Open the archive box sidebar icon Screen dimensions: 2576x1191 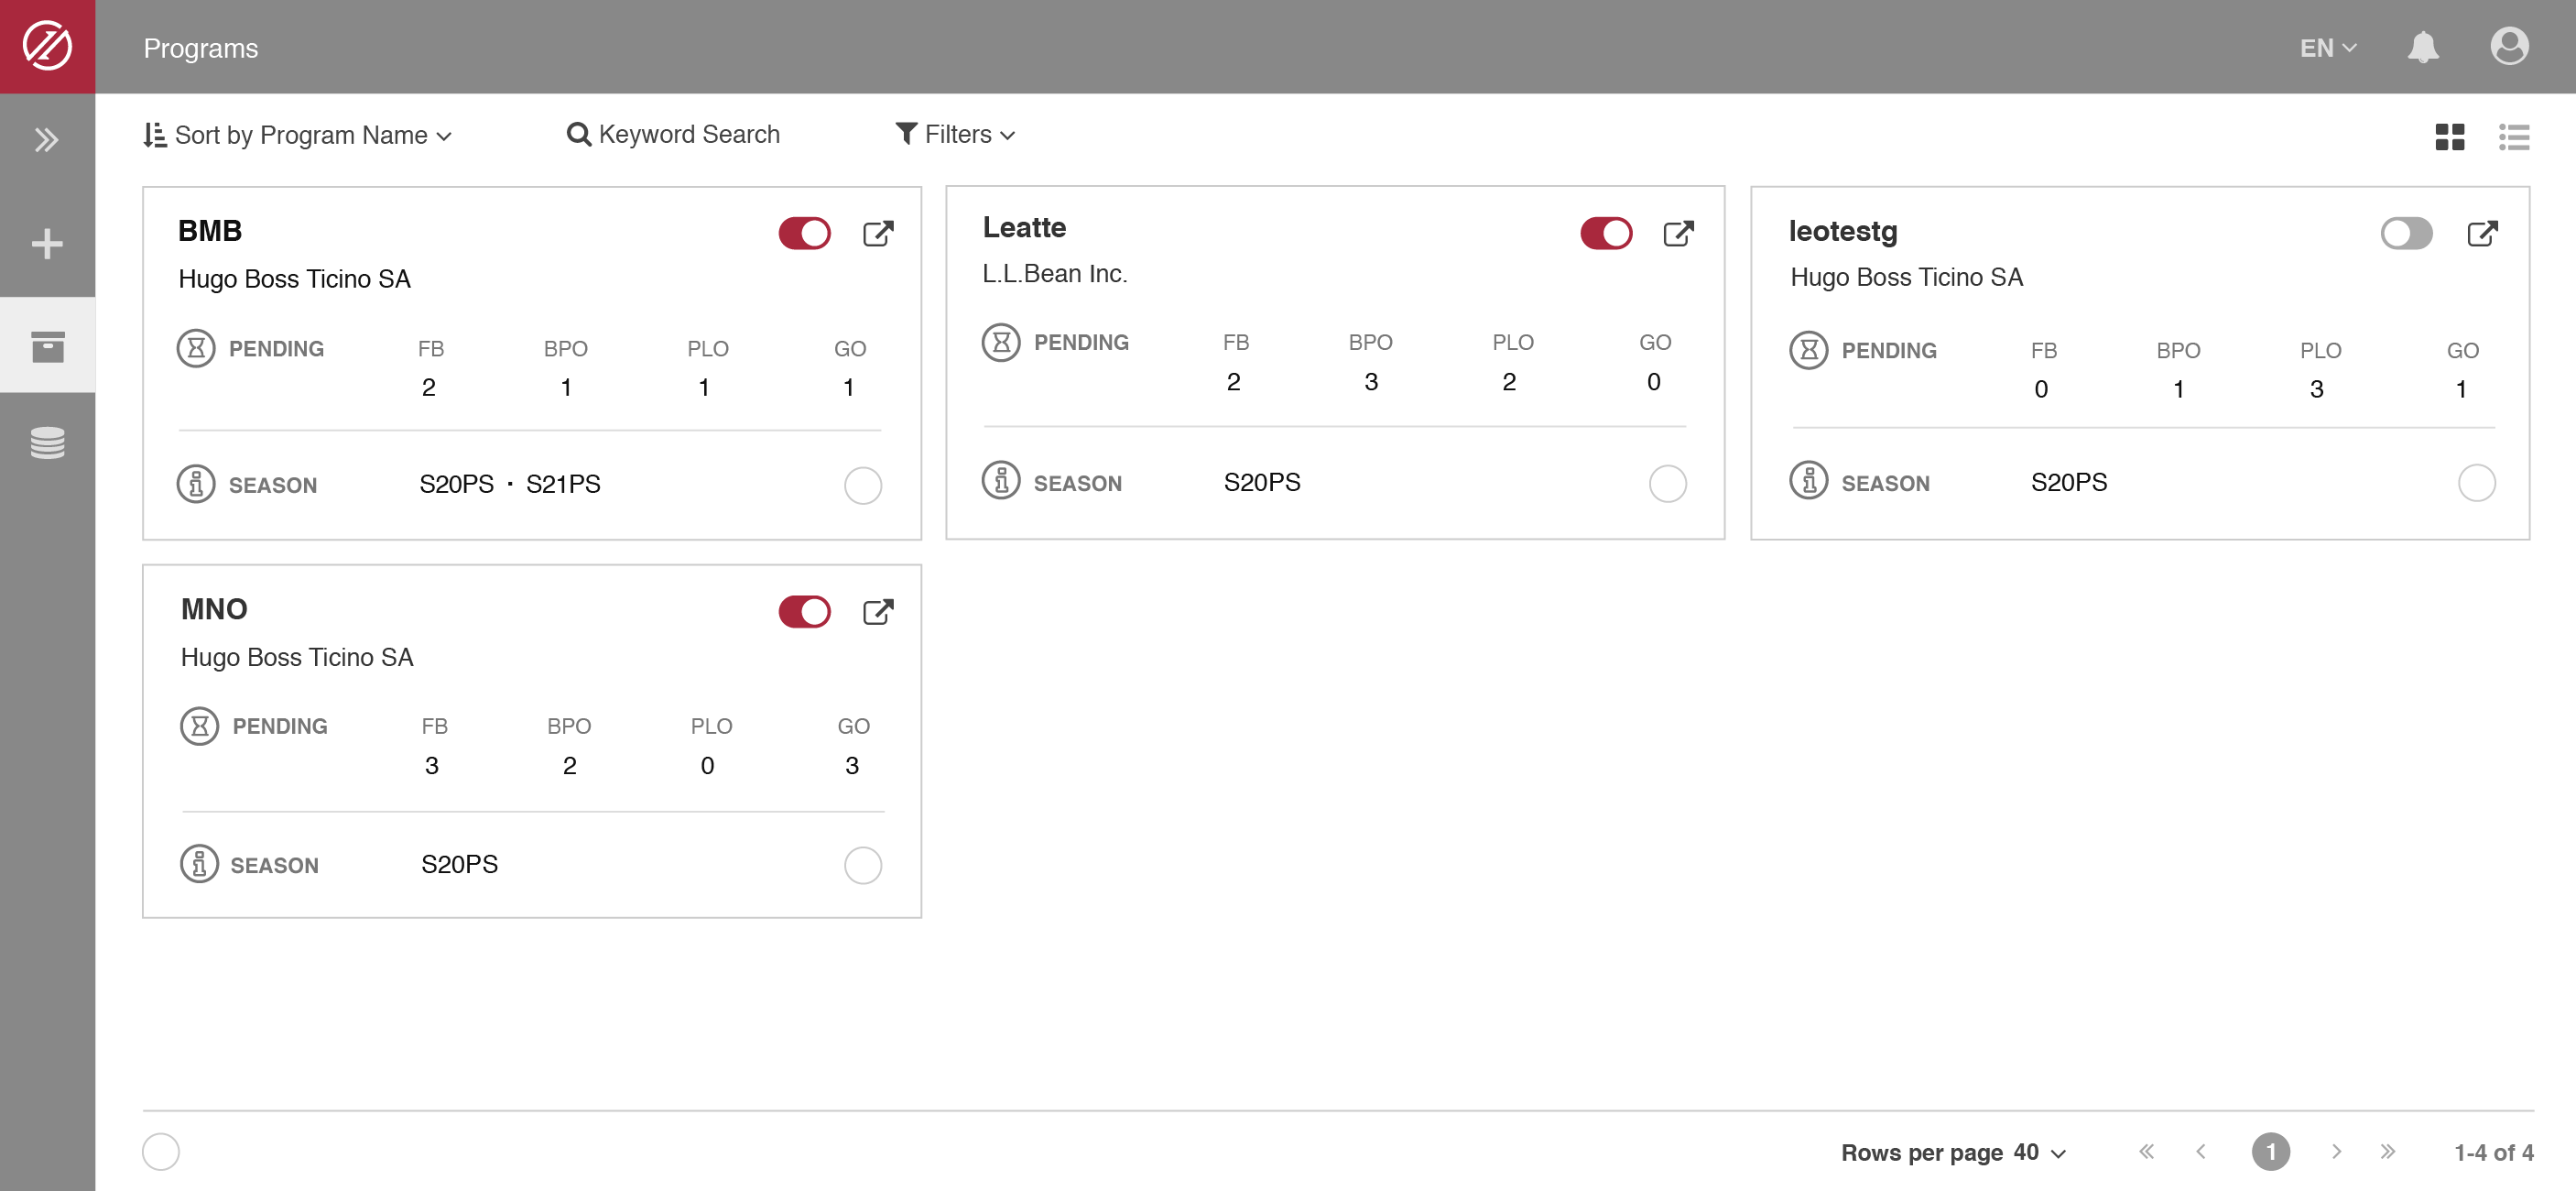[x=47, y=346]
